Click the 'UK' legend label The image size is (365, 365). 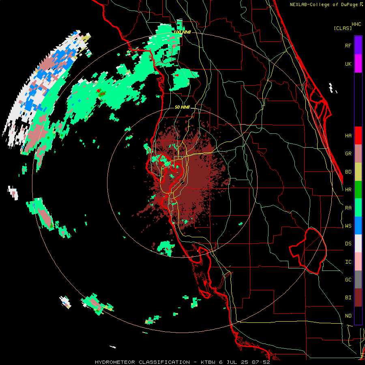[348, 64]
